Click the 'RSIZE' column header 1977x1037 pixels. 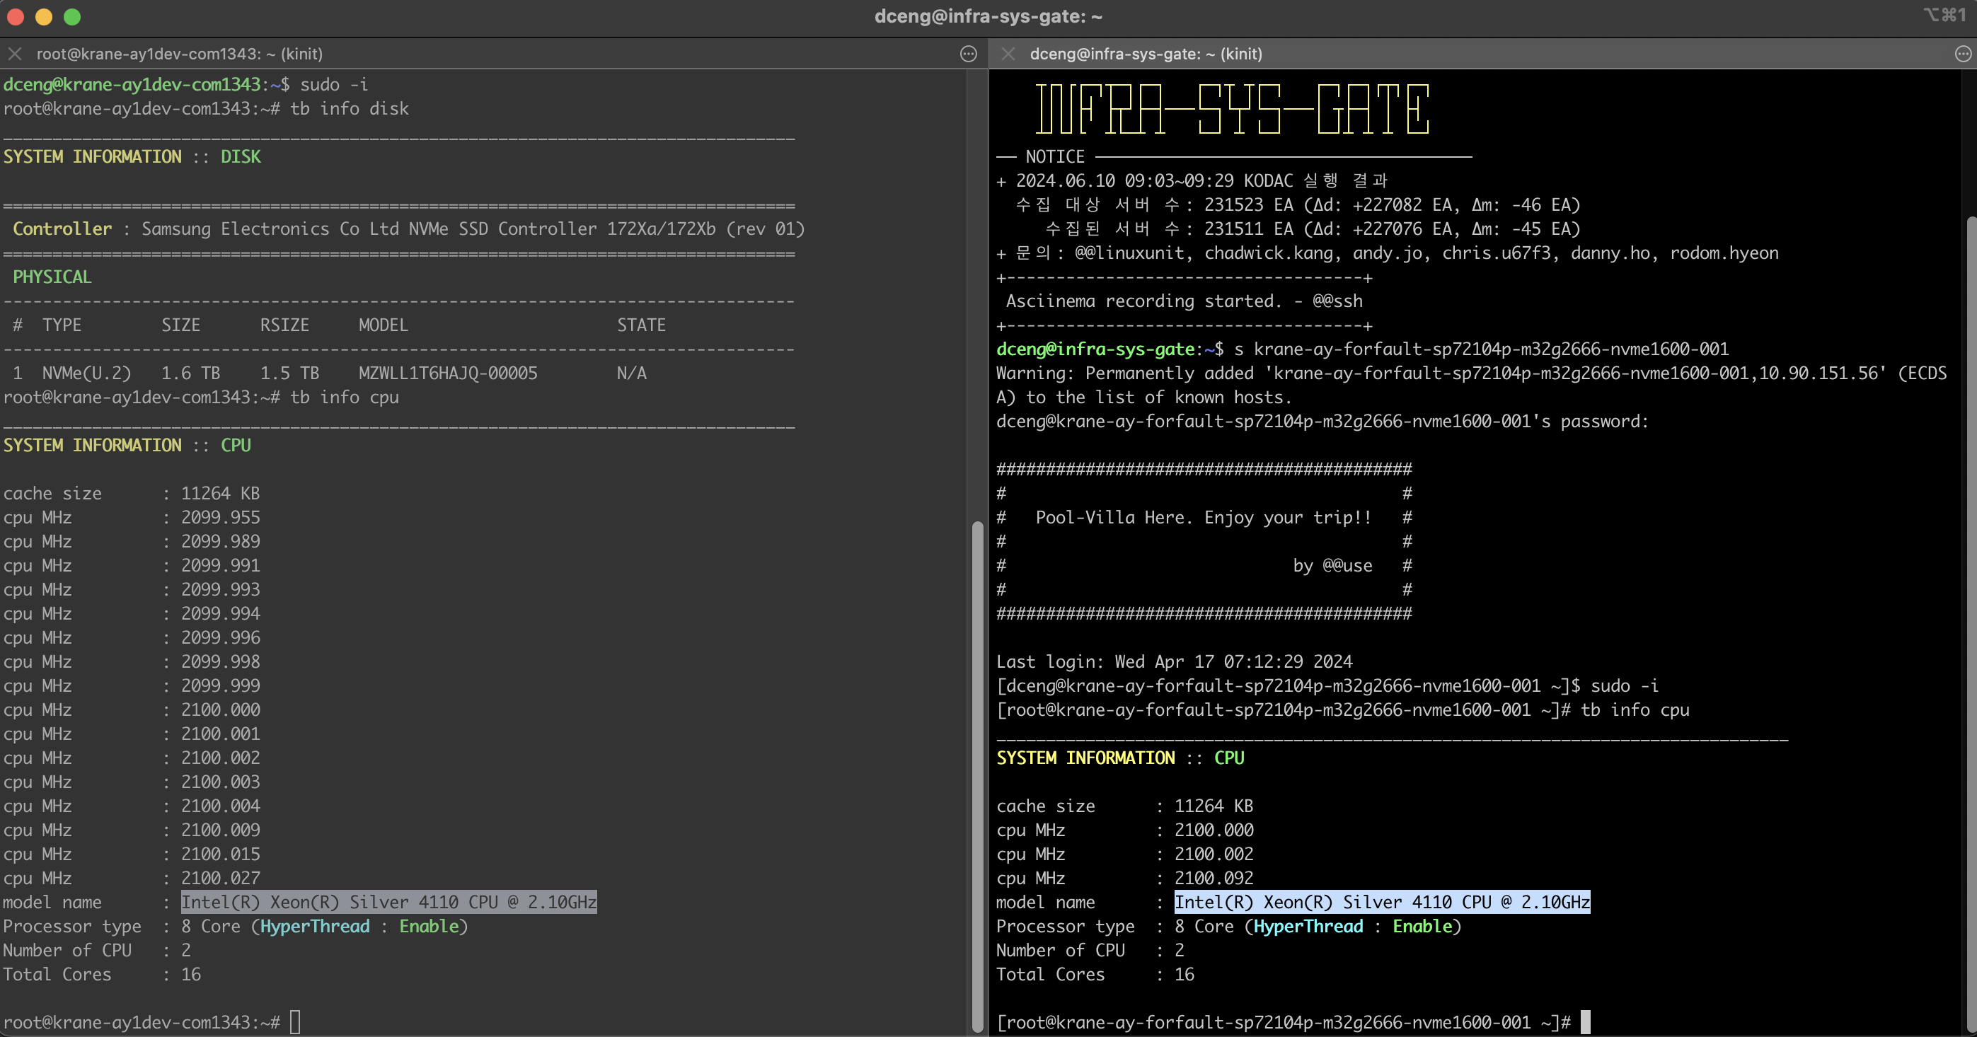coord(284,325)
